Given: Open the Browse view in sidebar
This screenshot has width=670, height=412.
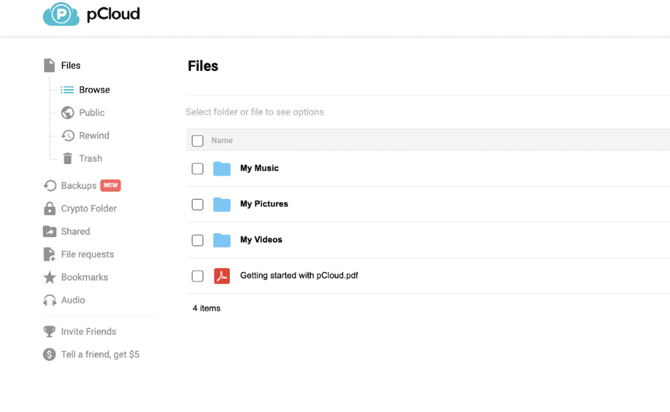Looking at the screenshot, I should coord(94,90).
